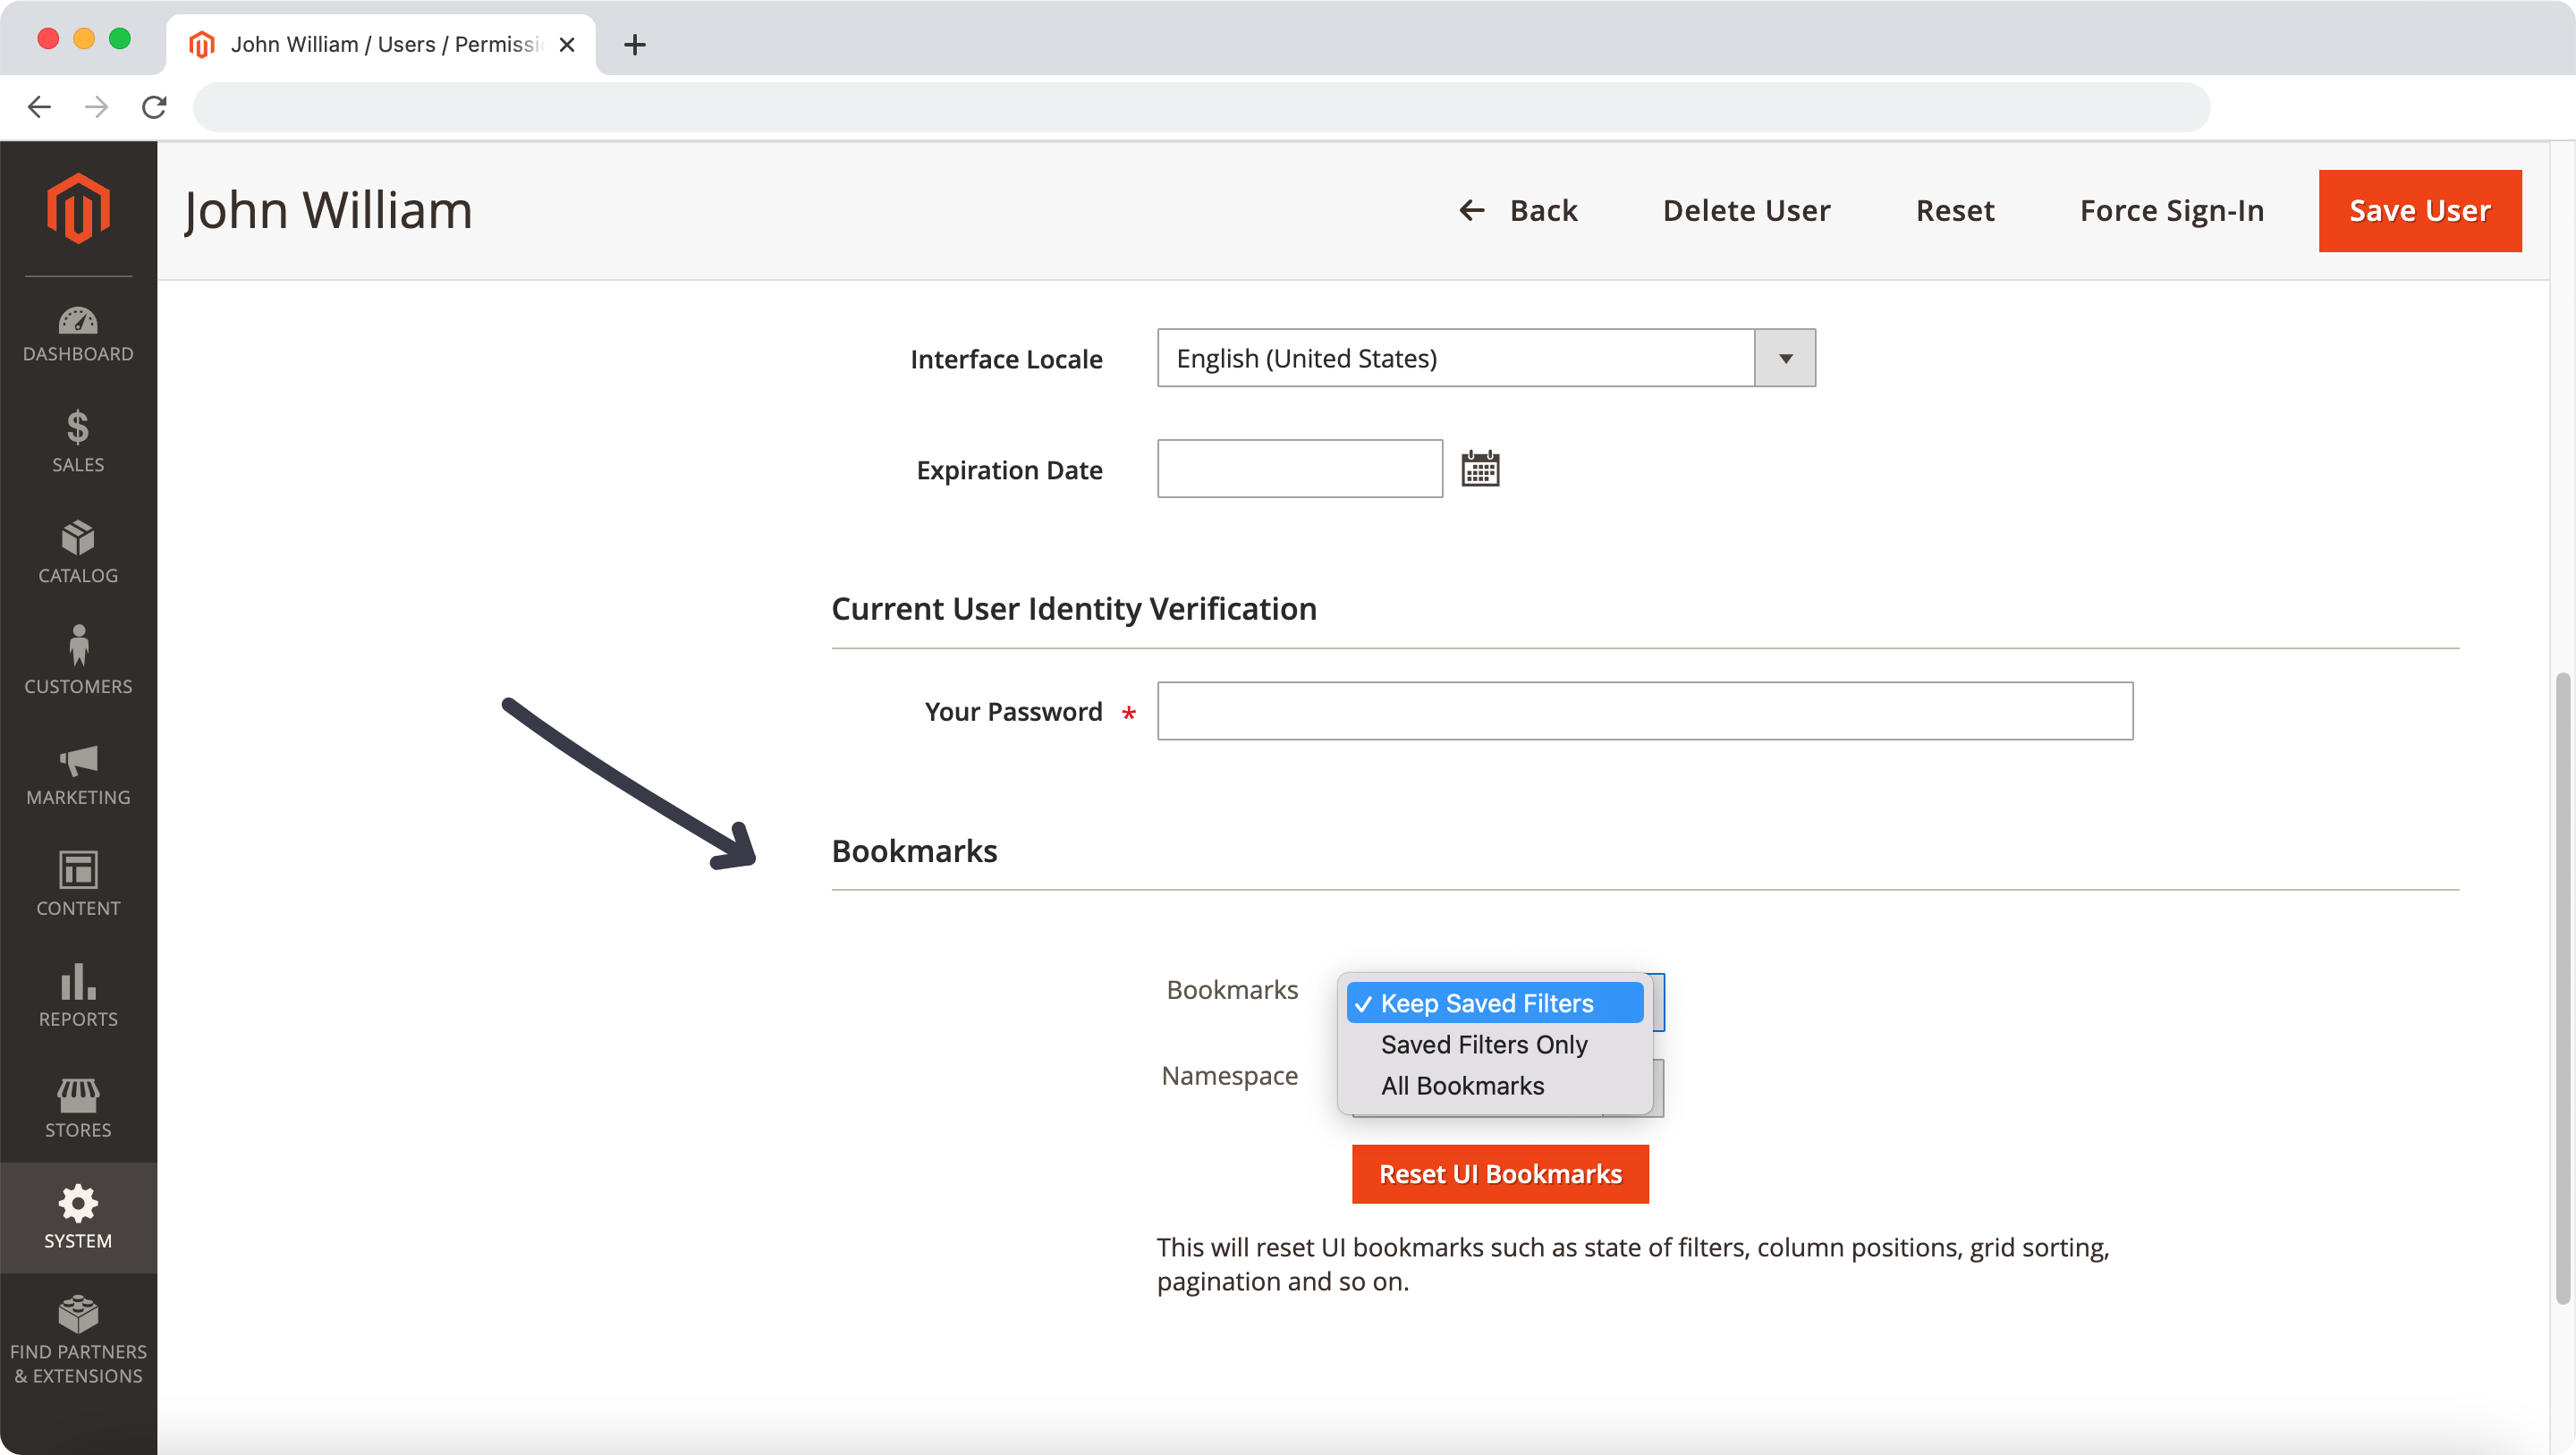
Task: Click the System gear icon
Action: pos(78,1217)
